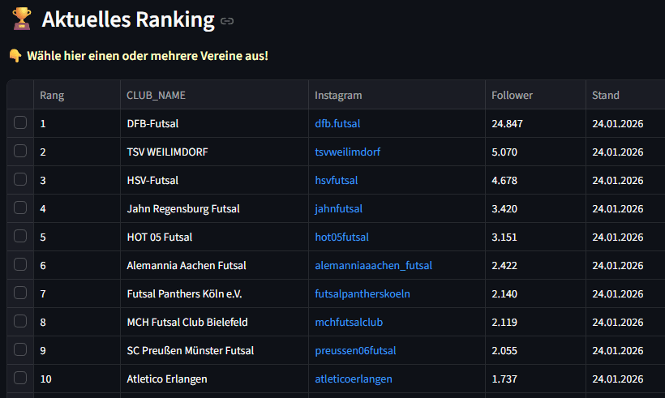Screen dimensions: 665x398
Task: Visit the hsvfutsal Instagram profile
Action: (x=336, y=181)
